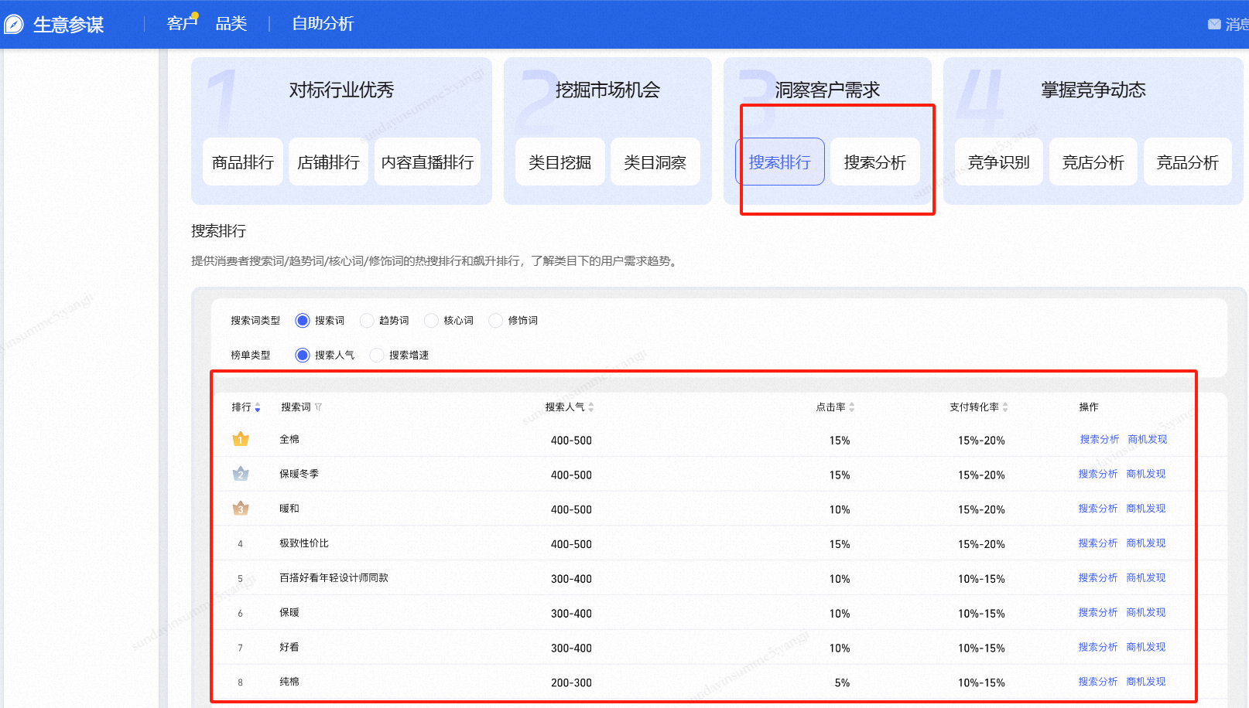Image resolution: width=1249 pixels, height=708 pixels.
Task: Open the 消息 envelope icon
Action: 1214,25
